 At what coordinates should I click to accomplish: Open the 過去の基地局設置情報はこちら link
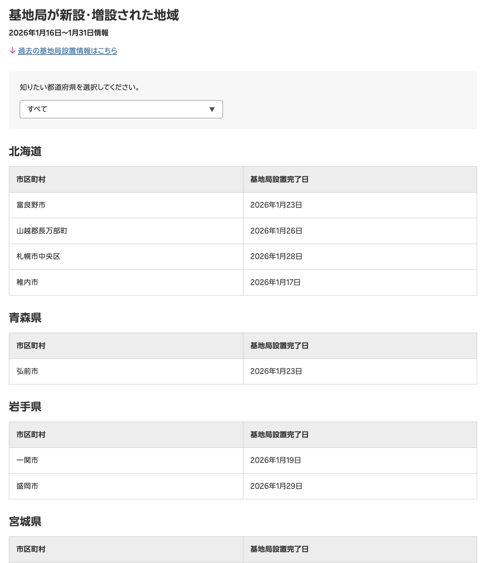pyautogui.click(x=67, y=51)
